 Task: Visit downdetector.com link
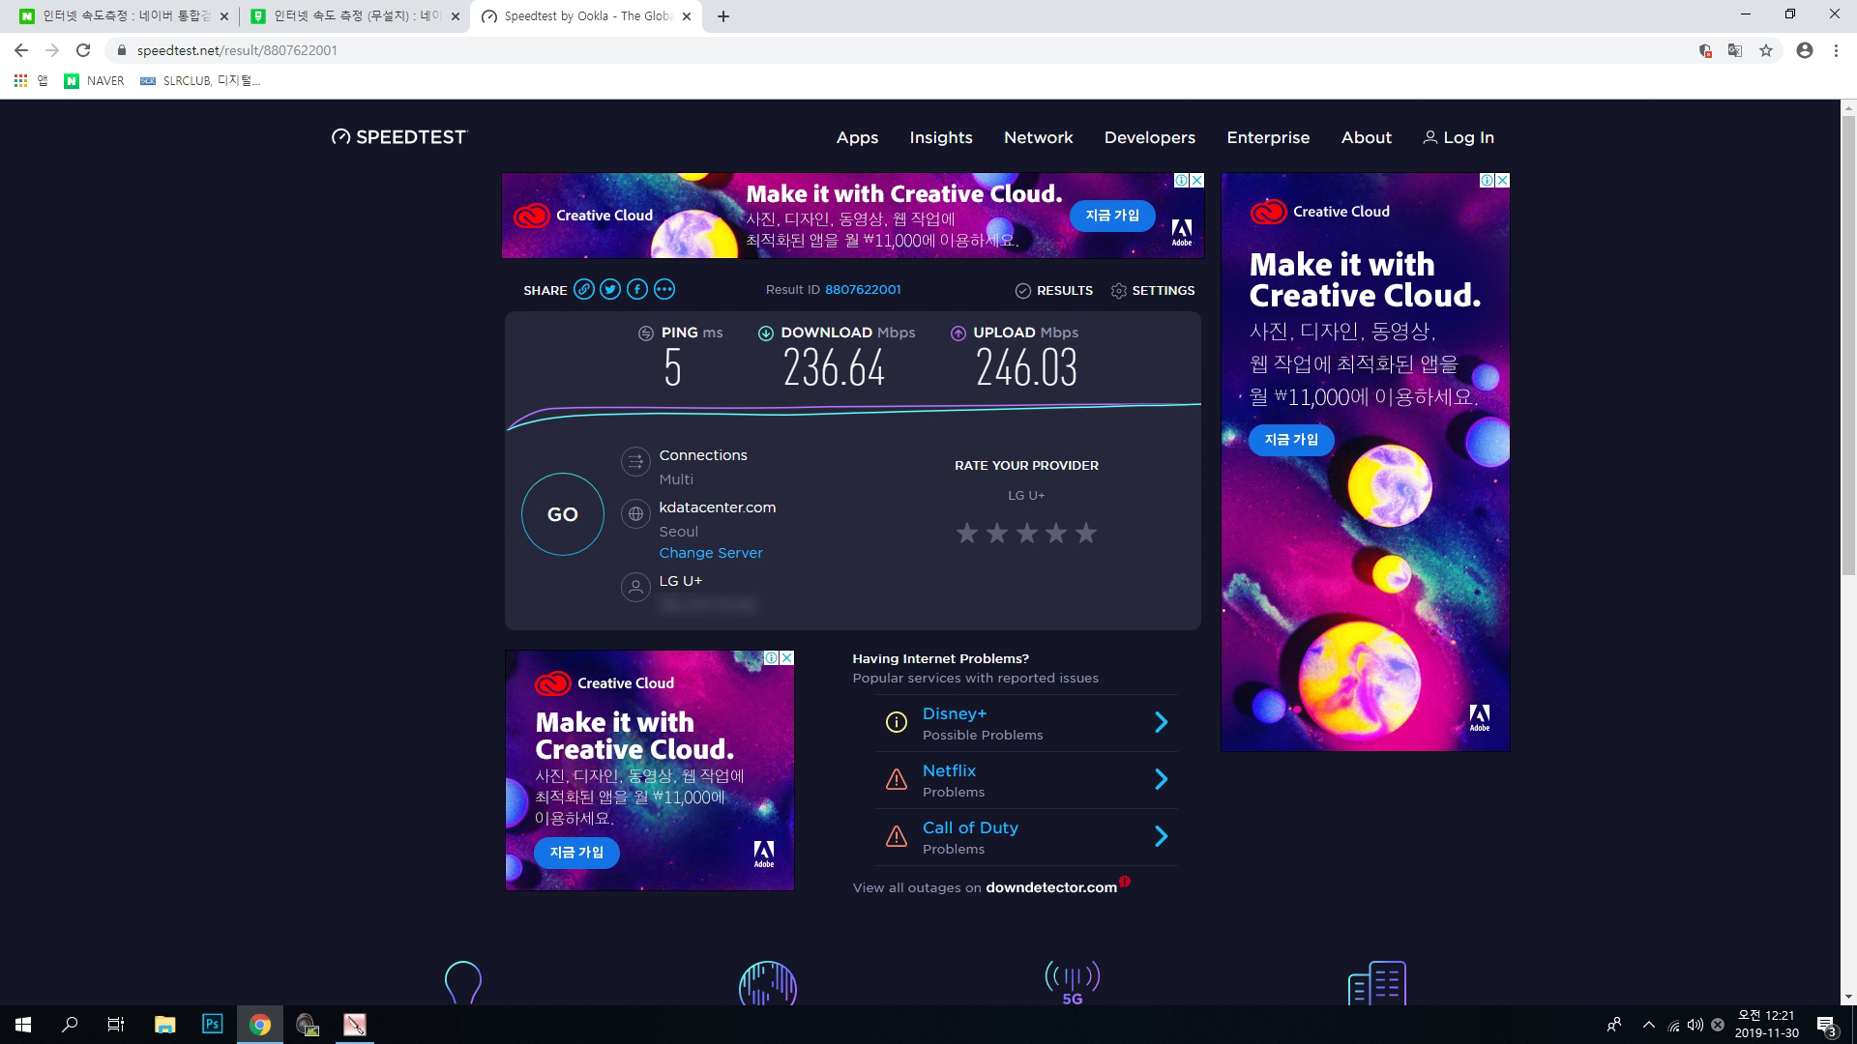coord(1051,887)
